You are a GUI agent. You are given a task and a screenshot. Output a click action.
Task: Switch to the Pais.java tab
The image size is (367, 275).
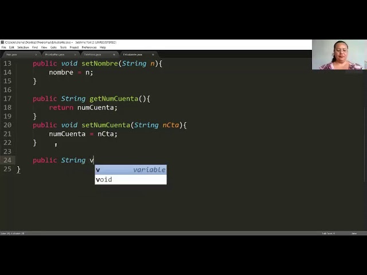click(x=20, y=54)
